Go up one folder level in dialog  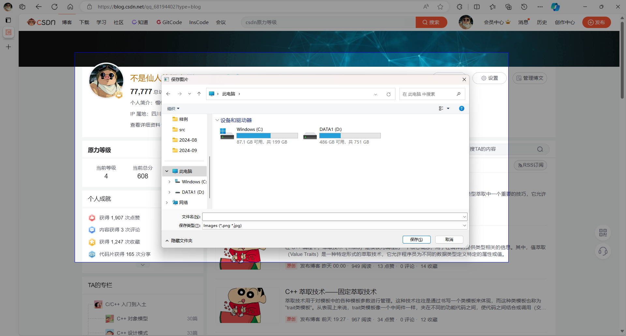[199, 94]
